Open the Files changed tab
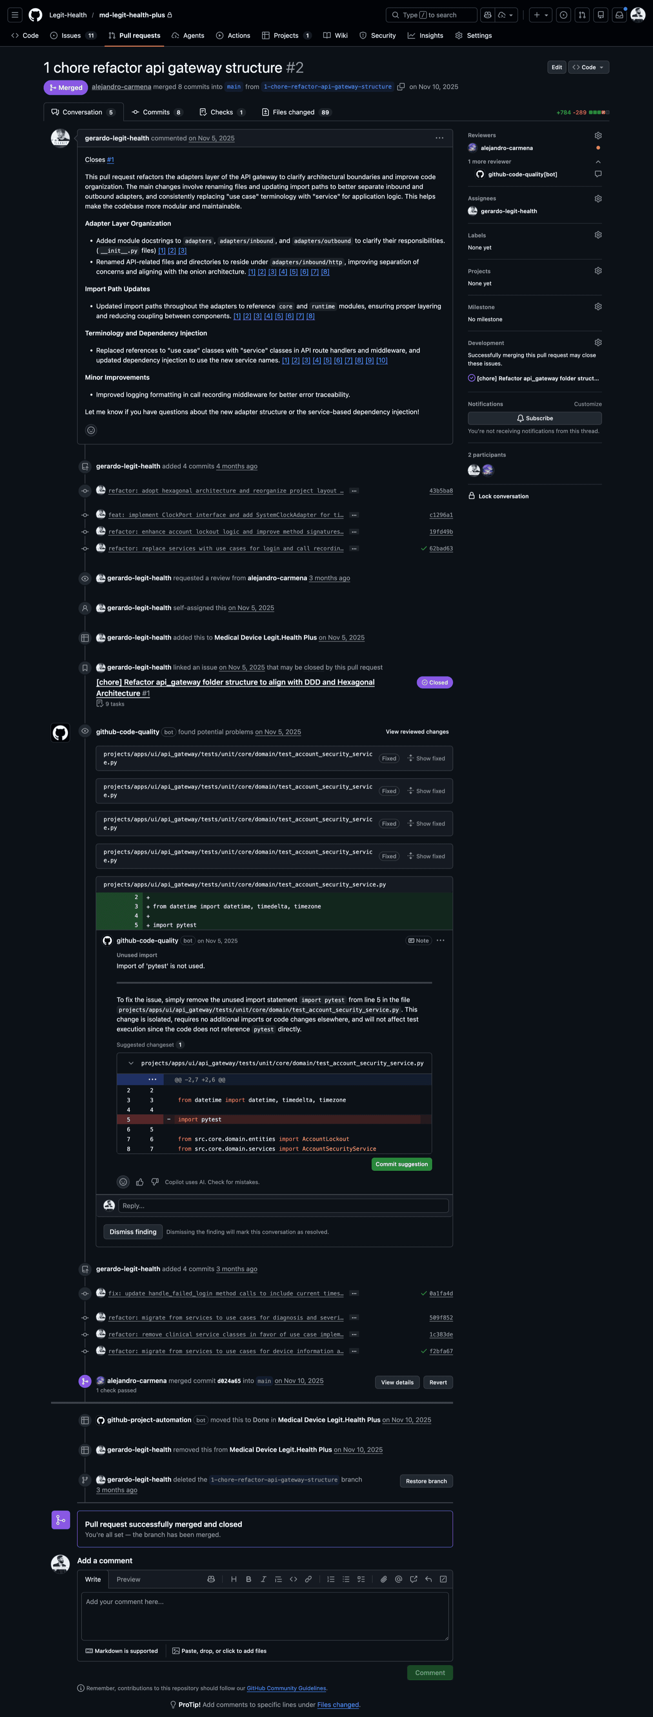653x1717 pixels. [x=295, y=112]
